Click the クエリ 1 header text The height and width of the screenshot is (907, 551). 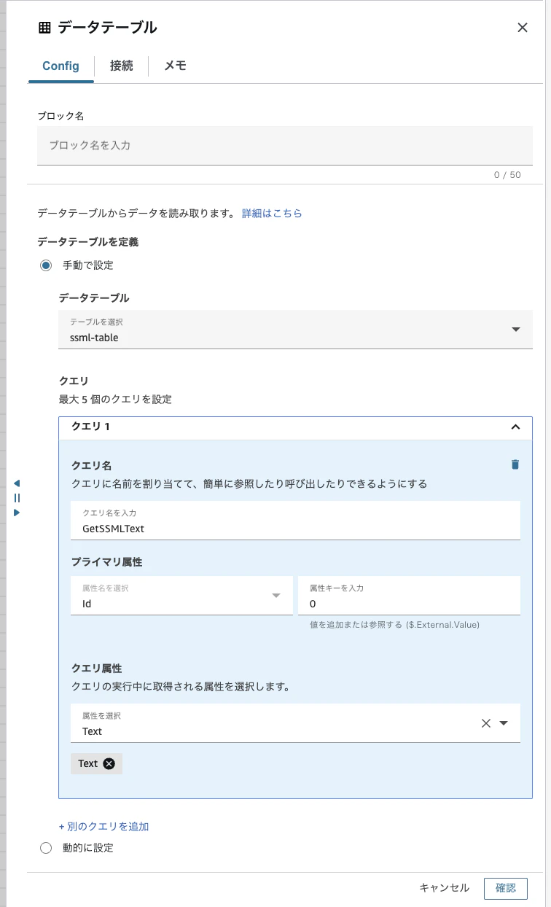[90, 427]
